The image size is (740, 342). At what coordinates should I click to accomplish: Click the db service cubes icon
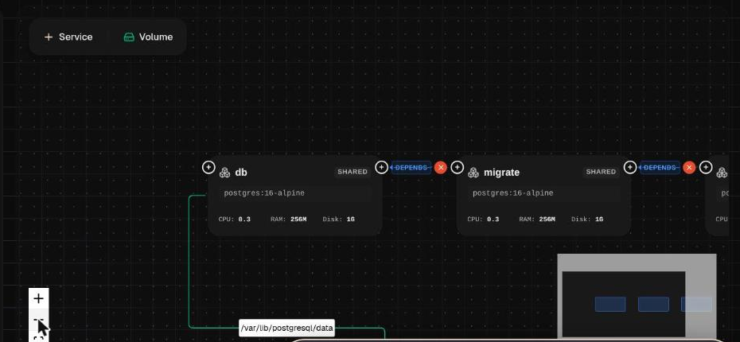pos(224,173)
